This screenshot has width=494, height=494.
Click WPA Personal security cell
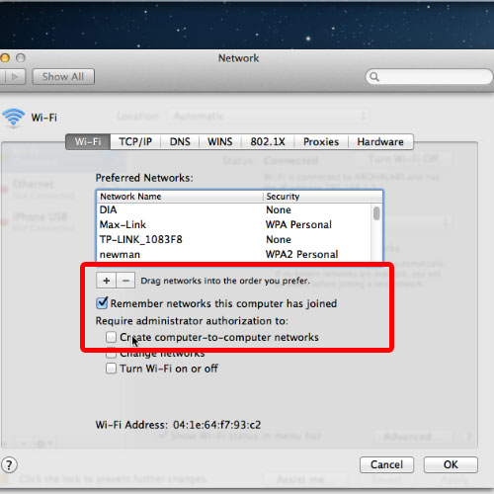tap(298, 224)
